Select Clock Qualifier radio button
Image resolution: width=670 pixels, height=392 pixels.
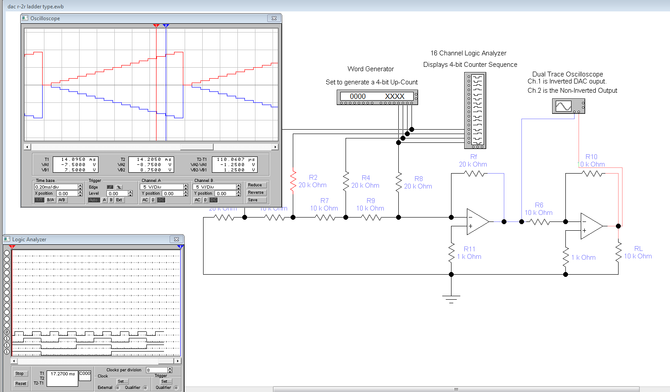pyautogui.click(x=145, y=388)
